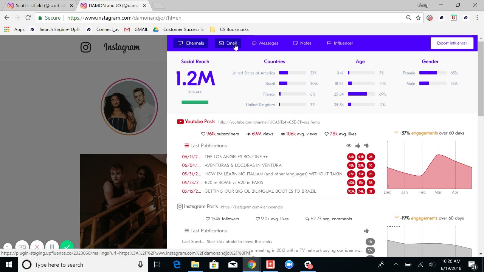Screen dimensions: 484x272
Task: Click the GMAIL bookmark icon
Action: [127, 29]
